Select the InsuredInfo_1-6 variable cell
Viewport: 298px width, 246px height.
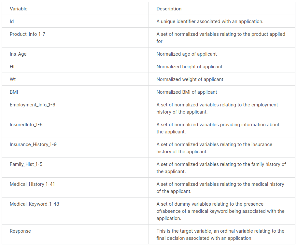75,128
